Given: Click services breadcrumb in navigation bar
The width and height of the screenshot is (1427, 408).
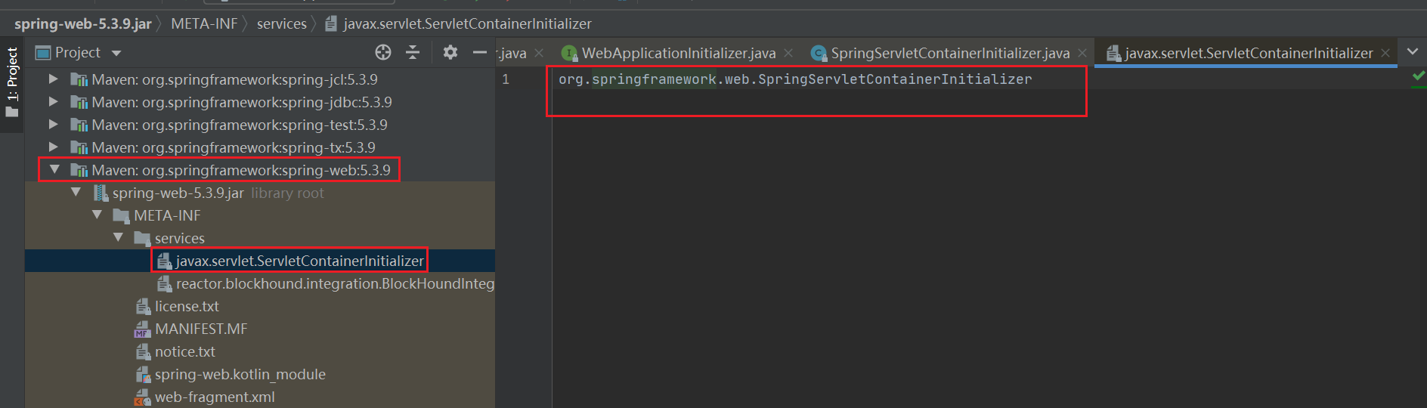Looking at the screenshot, I should pyautogui.click(x=282, y=23).
